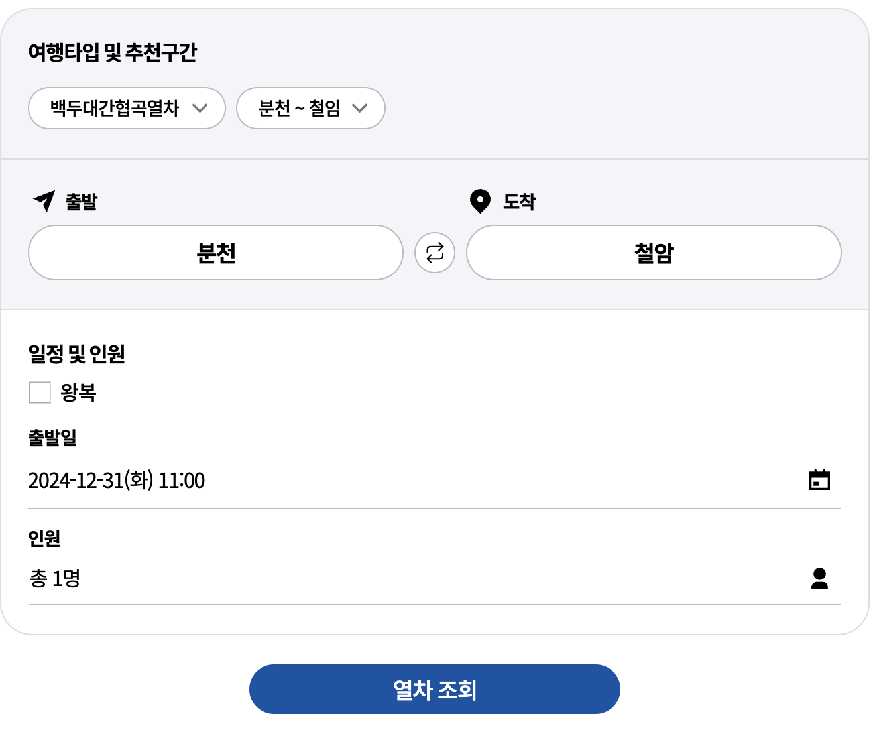Image resolution: width=875 pixels, height=732 pixels.
Task: Open the 백두대간협곡열차 train type dropdown
Action: point(126,108)
